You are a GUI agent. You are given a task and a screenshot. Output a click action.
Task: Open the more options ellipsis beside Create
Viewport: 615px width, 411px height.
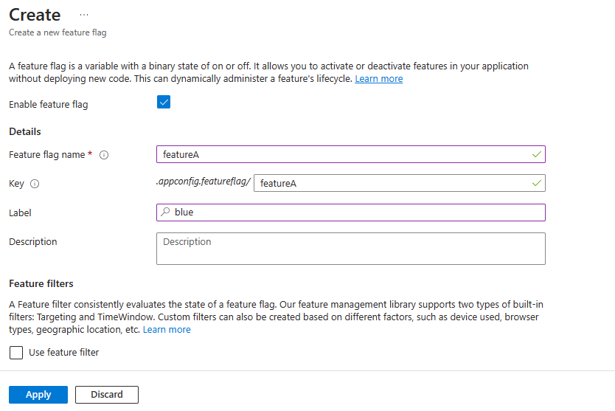(x=84, y=15)
